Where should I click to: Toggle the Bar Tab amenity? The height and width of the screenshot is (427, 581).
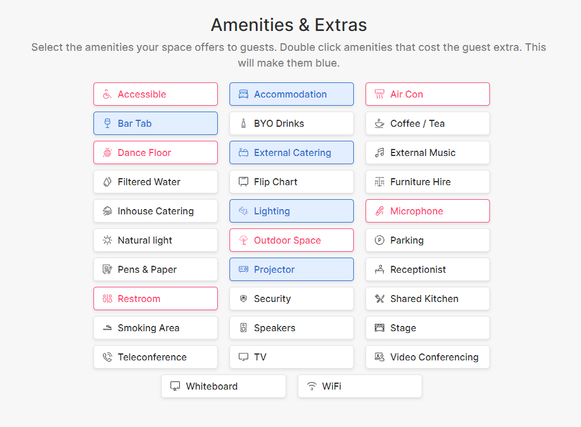click(x=156, y=123)
